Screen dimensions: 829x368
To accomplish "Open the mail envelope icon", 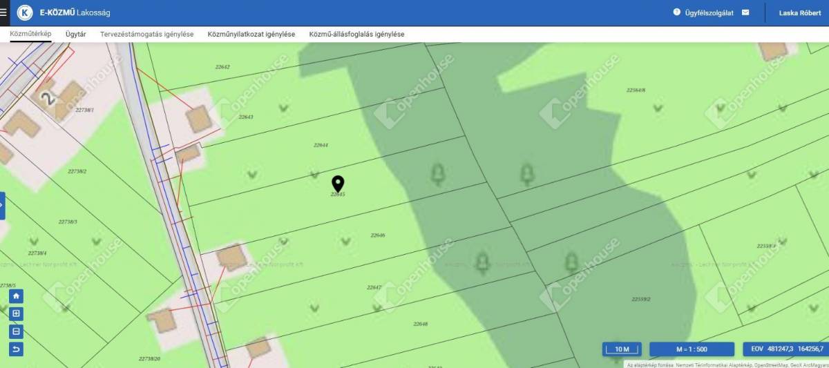I will (745, 12).
